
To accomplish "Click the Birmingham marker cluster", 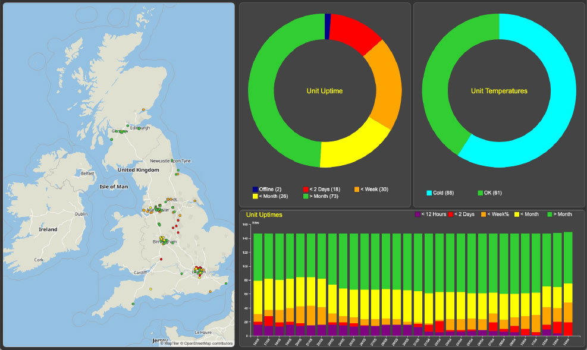I will pos(162,239).
